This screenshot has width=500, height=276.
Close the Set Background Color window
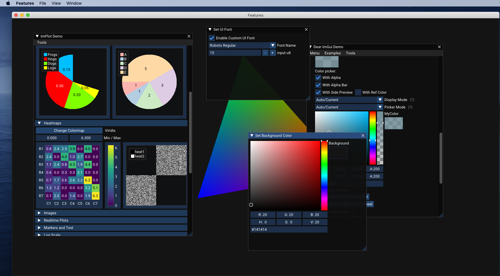(x=363, y=135)
